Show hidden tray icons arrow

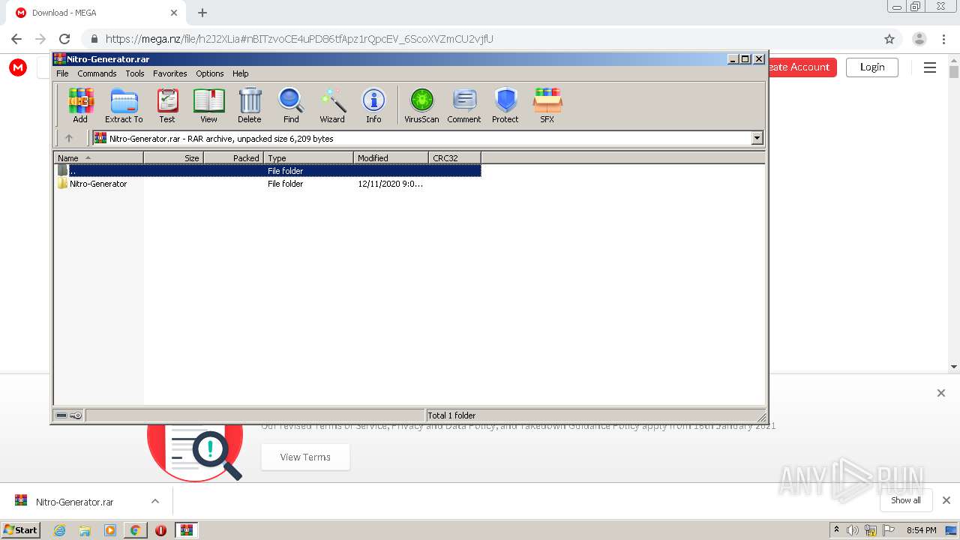(x=836, y=530)
